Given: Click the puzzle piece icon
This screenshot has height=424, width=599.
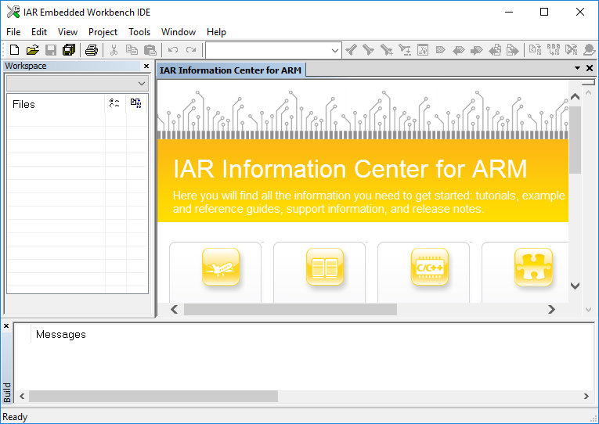Looking at the screenshot, I should coord(533,268).
